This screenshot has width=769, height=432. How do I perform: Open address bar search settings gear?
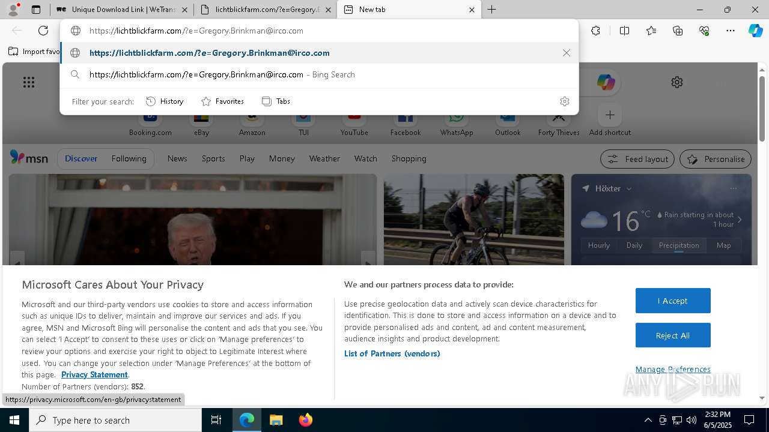click(x=564, y=101)
